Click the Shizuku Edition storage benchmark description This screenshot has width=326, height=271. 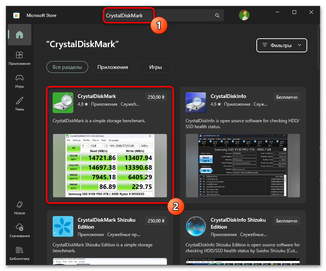102,248
